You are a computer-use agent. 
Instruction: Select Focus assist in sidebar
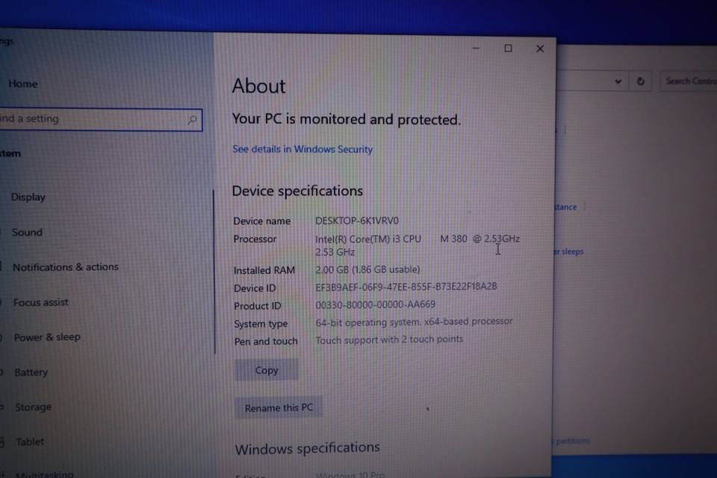pyautogui.click(x=40, y=302)
